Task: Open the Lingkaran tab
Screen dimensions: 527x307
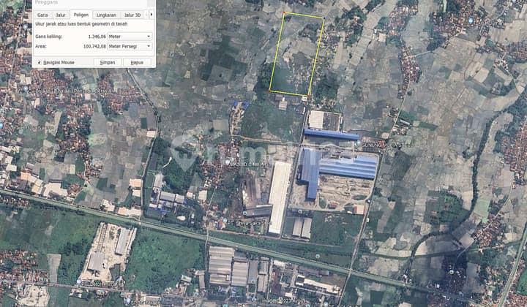Action: point(106,15)
